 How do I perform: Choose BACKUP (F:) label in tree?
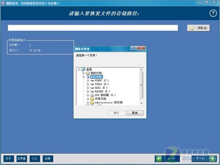(x=103, y=92)
